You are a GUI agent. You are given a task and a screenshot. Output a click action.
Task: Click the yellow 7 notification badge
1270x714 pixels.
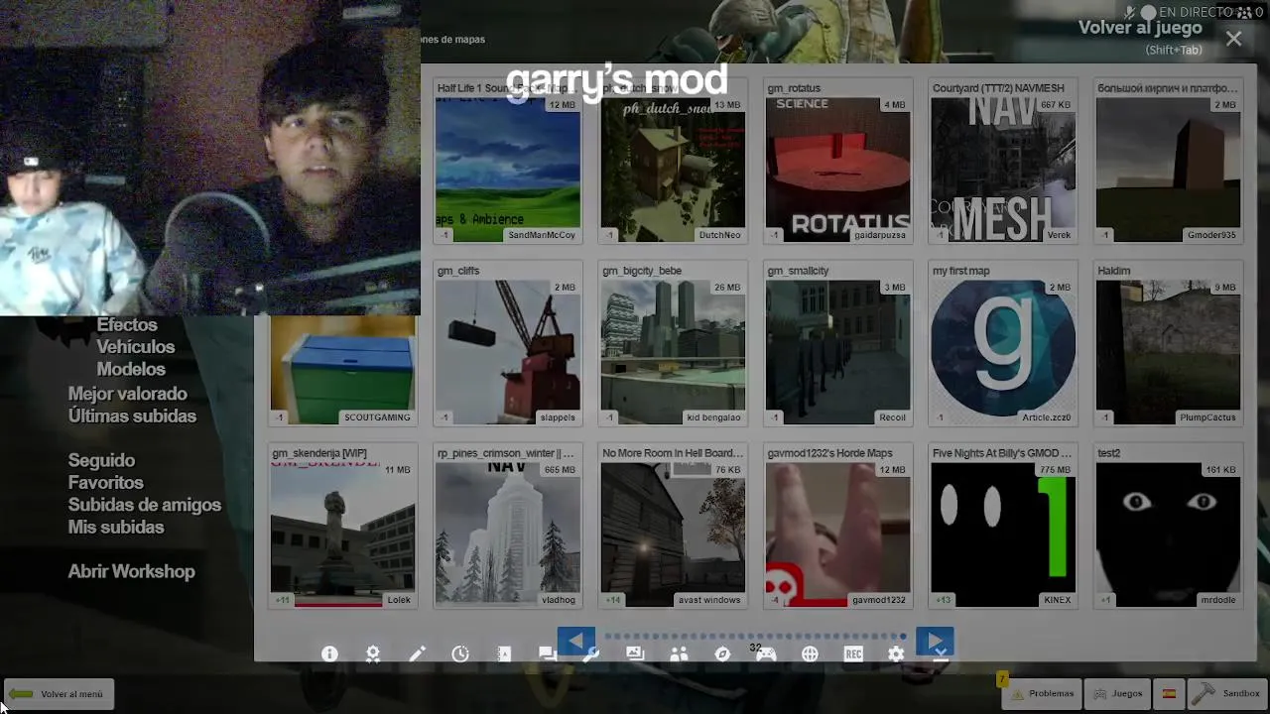coord(1002,679)
